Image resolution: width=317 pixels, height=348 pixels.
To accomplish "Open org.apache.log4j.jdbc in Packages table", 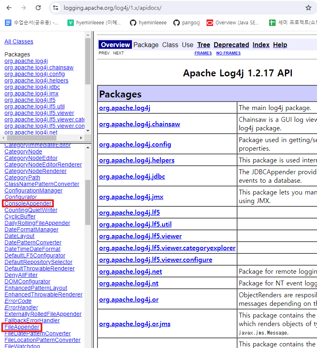I will pyautogui.click(x=132, y=177).
